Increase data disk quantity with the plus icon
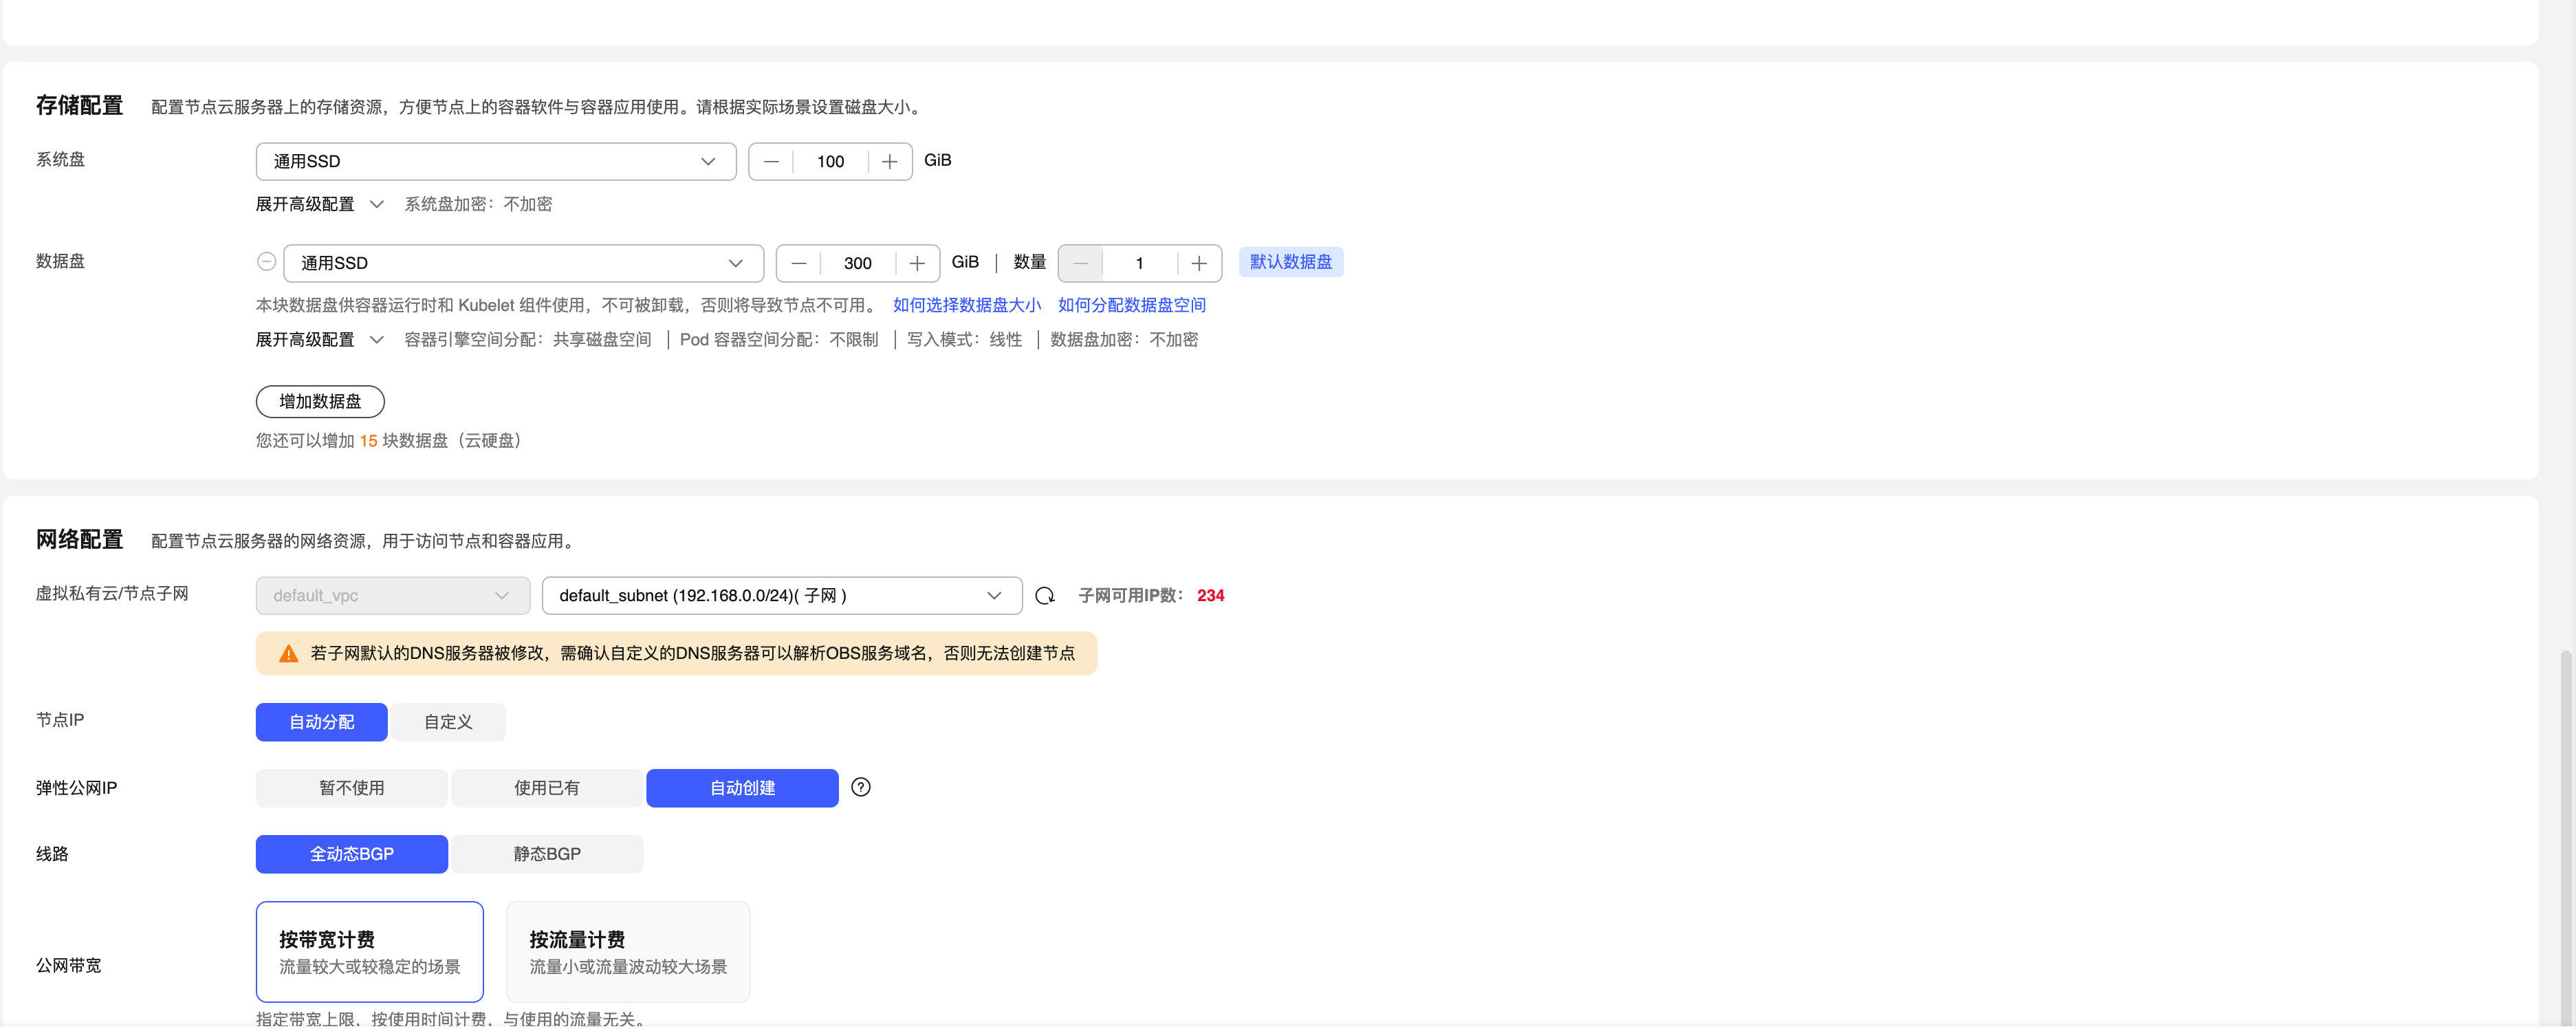The width and height of the screenshot is (2576, 1029). click(1199, 263)
